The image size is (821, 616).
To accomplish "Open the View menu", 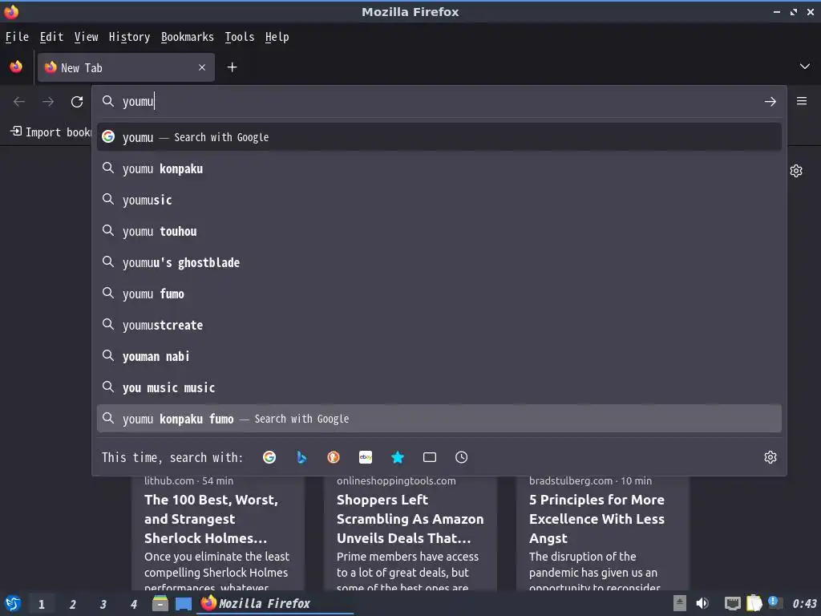I will (x=86, y=37).
